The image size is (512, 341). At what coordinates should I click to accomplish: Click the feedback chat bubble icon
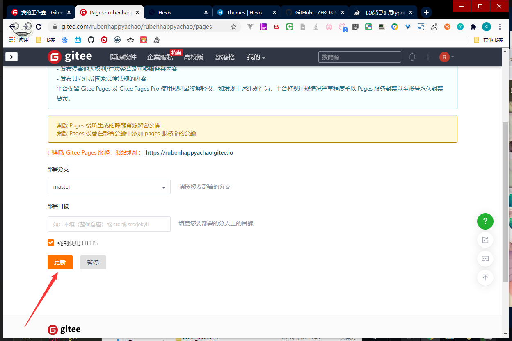pos(485,259)
